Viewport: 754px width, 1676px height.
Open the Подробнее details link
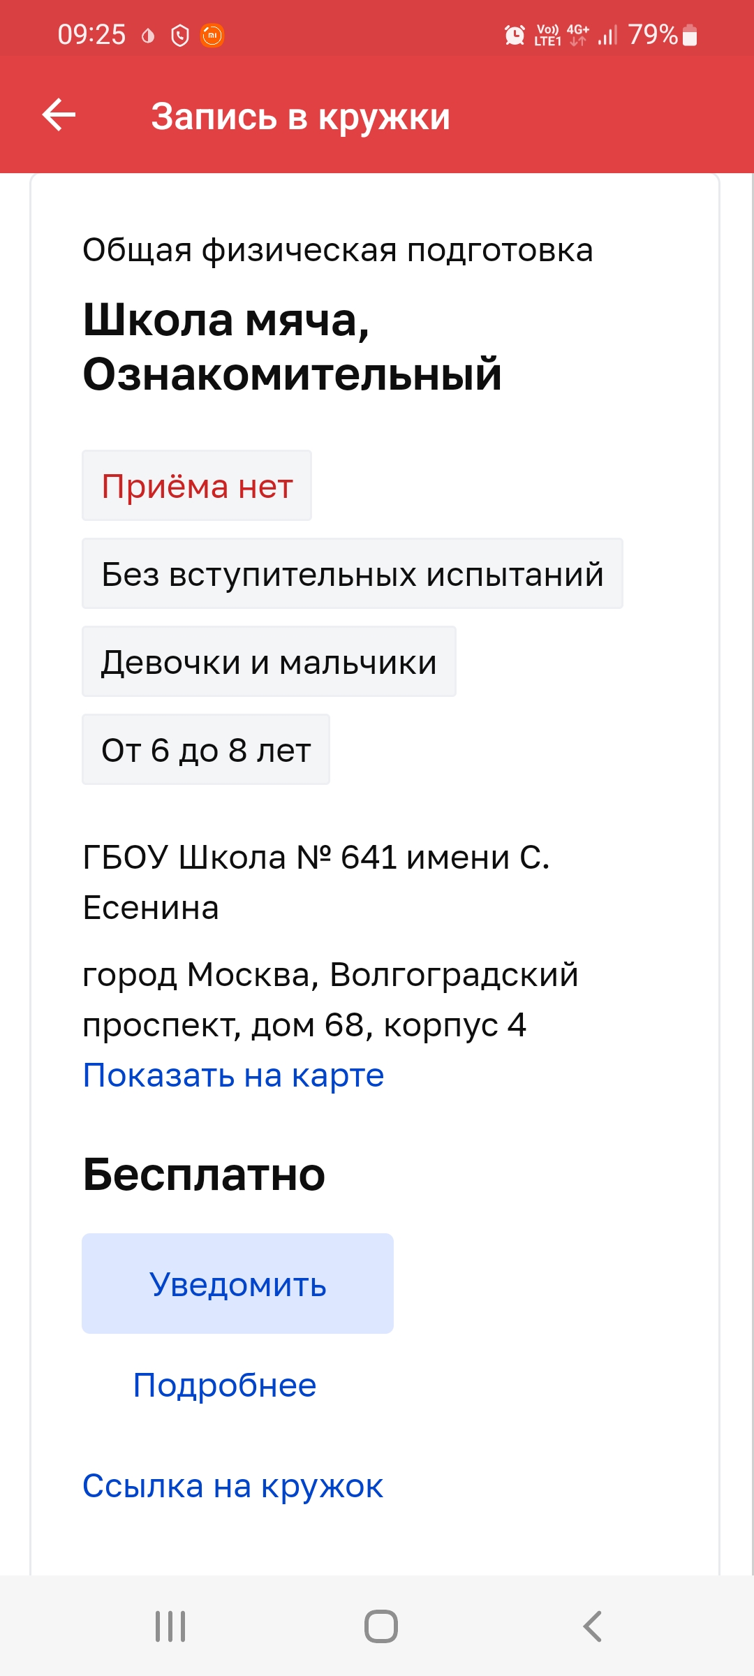click(x=224, y=1385)
